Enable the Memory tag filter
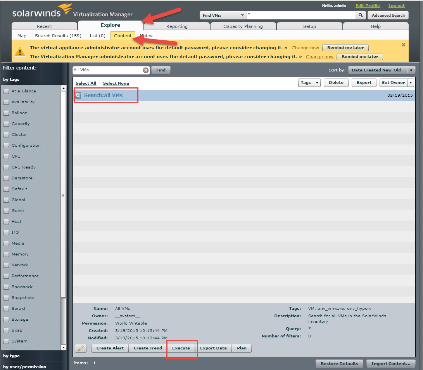423x370 pixels. [6, 254]
